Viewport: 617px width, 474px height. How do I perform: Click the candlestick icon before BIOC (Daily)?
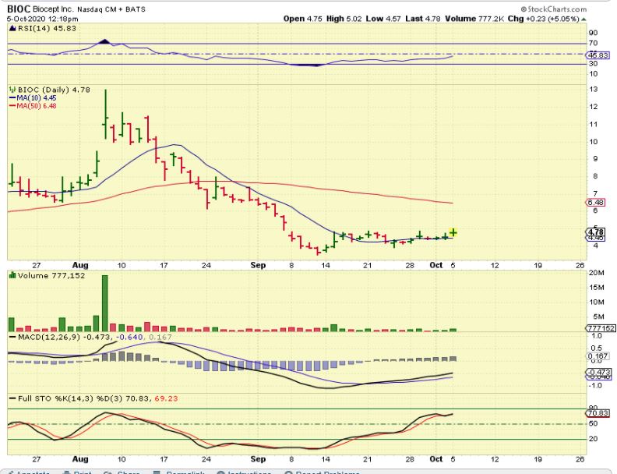12,90
